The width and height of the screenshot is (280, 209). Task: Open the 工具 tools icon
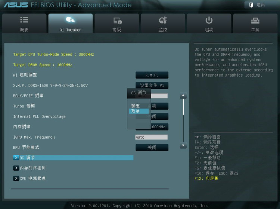pyautogui.click(x=255, y=20)
